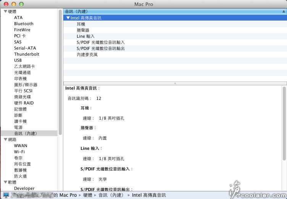Select 光纖通道 in the sidebar
The width and height of the screenshot is (287, 199).
pos(23,72)
